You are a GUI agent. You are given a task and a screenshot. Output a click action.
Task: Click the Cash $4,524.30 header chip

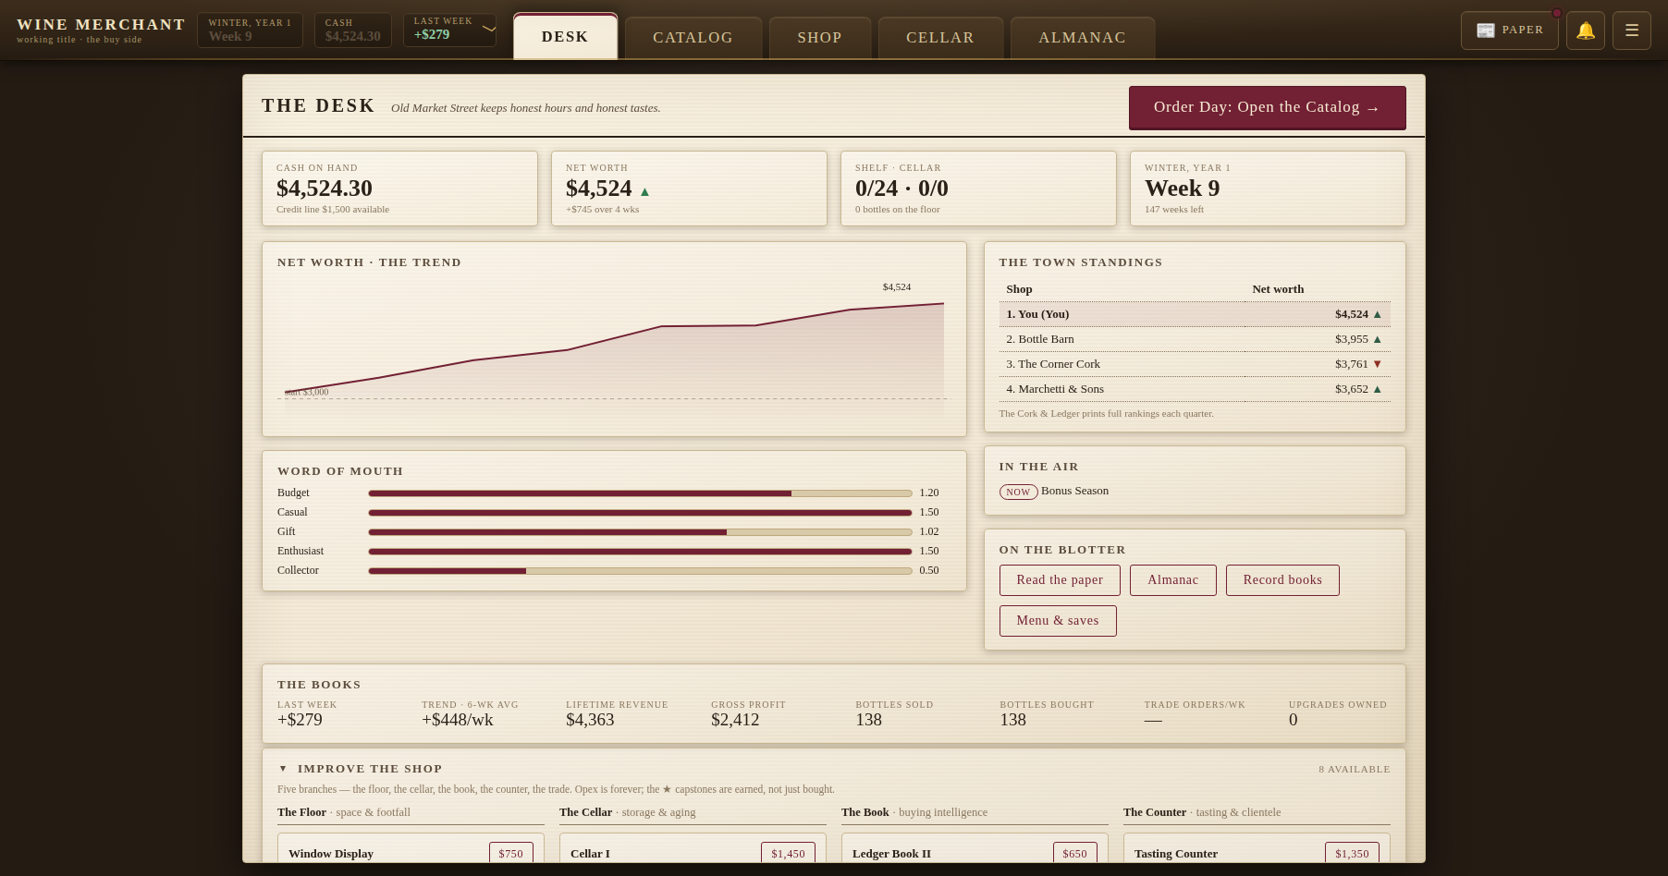353,30
